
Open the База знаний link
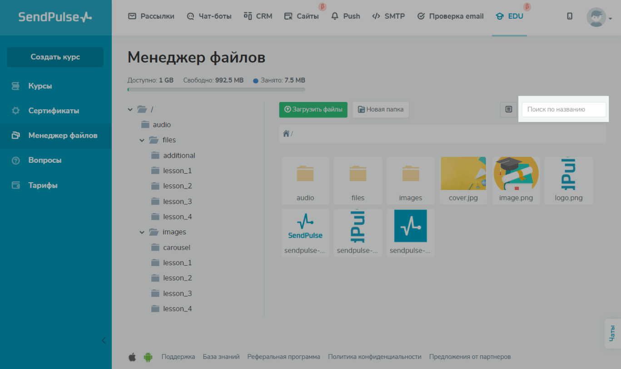[x=221, y=357]
